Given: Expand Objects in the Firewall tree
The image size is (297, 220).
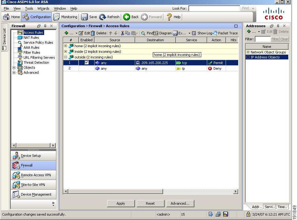Looking at the screenshot, I should (x=14, y=67).
